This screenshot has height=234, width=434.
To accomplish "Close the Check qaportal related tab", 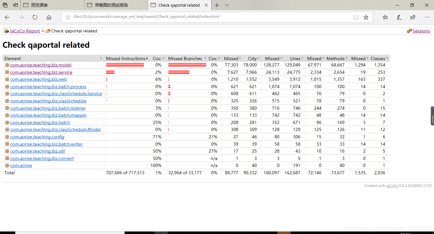I will (x=206, y=5).
